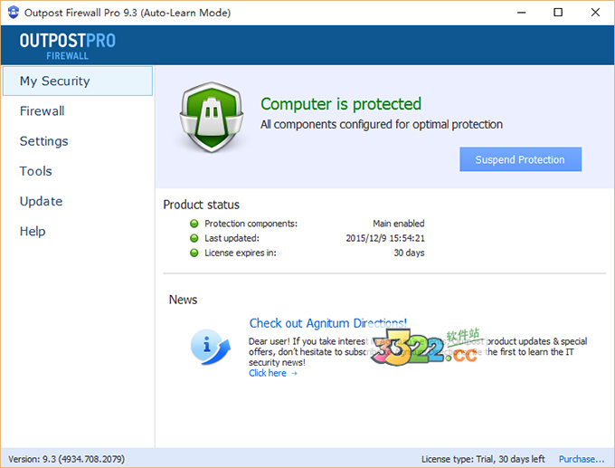Close the Outpost Firewall Pro window
This screenshot has height=468, width=615.
tap(595, 13)
